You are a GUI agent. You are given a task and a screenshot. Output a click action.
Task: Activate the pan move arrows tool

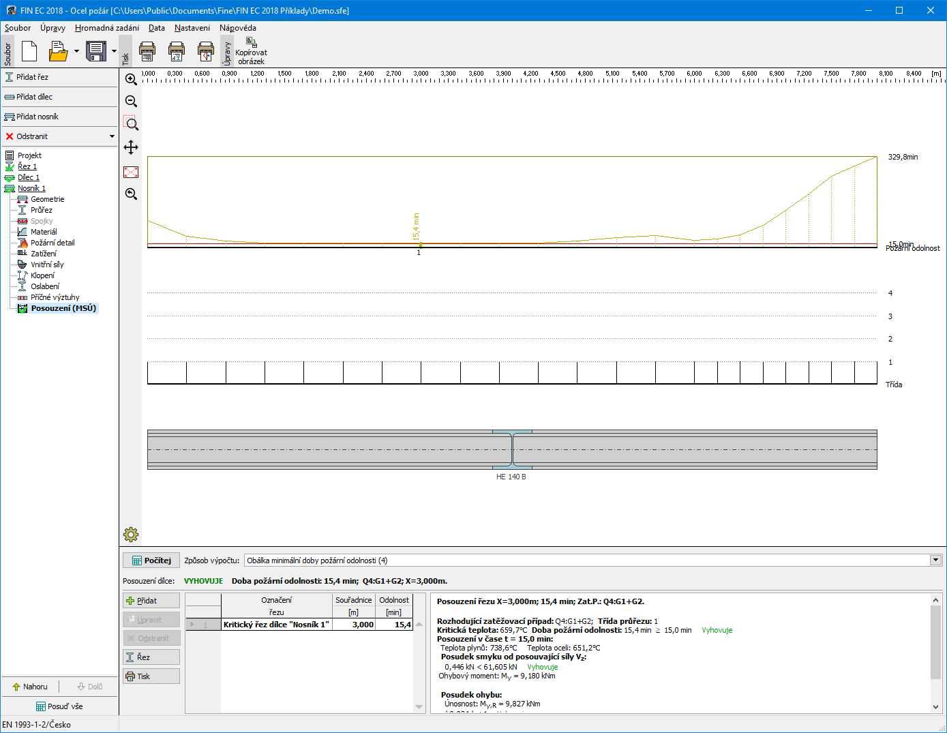click(131, 147)
